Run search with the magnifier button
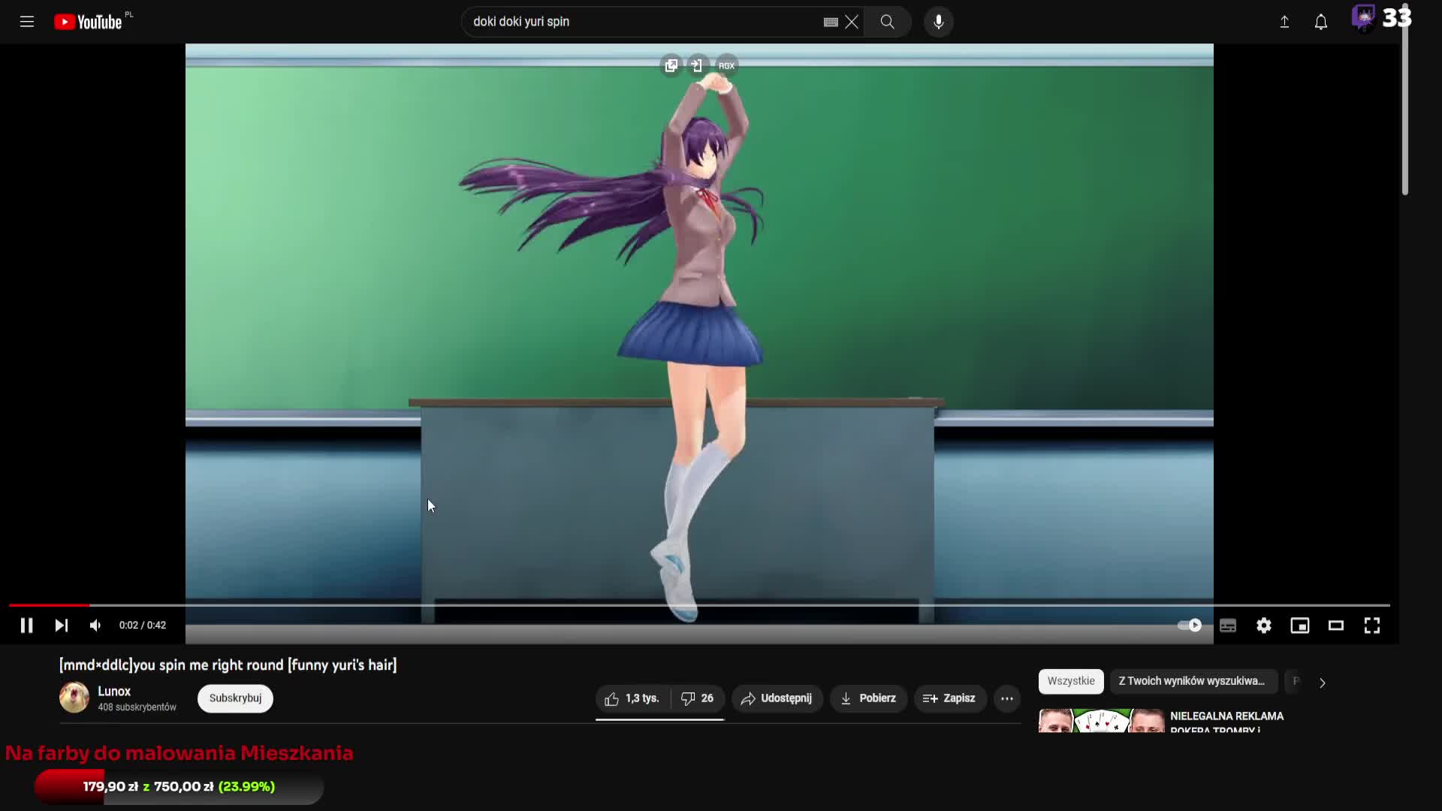1442x811 pixels. tap(887, 22)
